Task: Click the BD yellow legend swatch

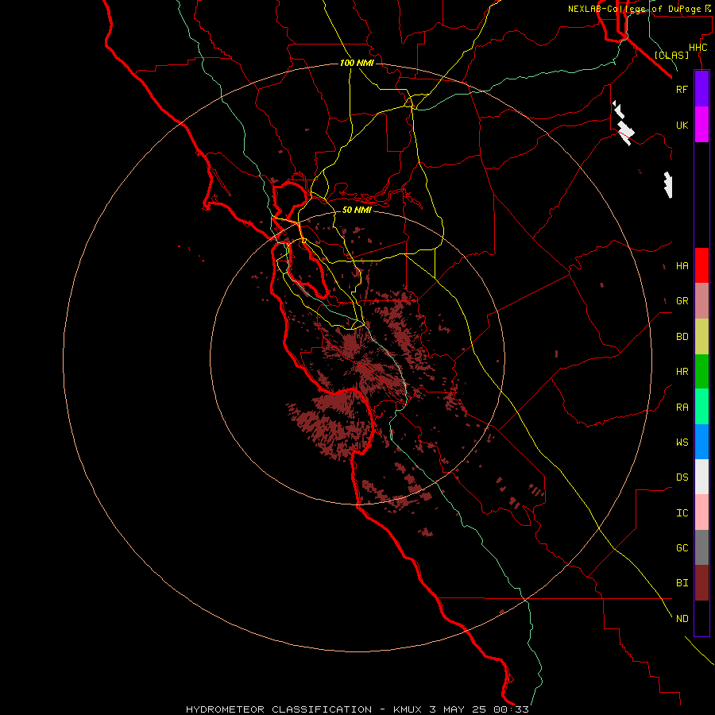Action: click(x=701, y=337)
